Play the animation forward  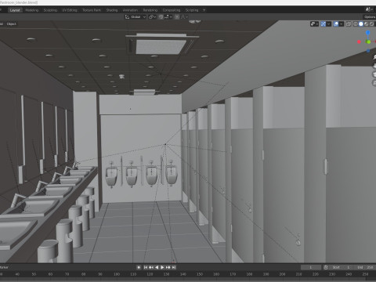[162, 267]
